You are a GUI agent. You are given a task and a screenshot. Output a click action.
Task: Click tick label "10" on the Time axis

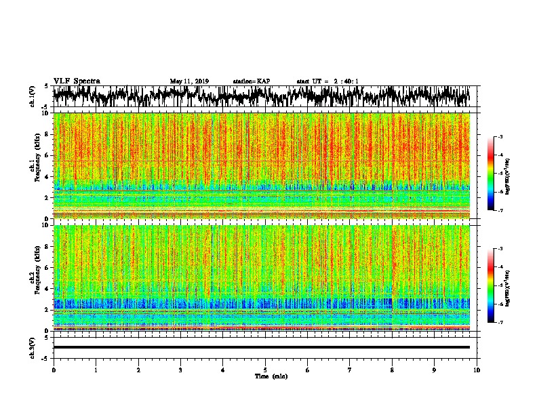pyautogui.click(x=477, y=370)
